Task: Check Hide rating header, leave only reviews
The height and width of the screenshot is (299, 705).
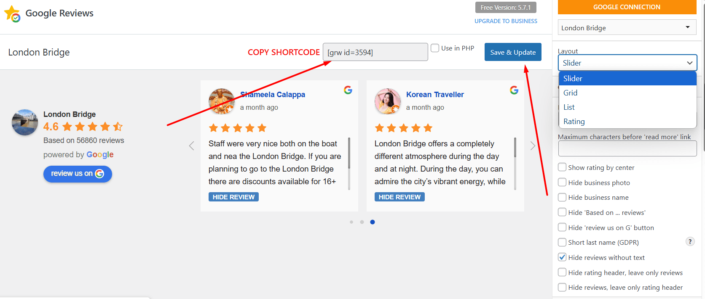Action: (562, 272)
